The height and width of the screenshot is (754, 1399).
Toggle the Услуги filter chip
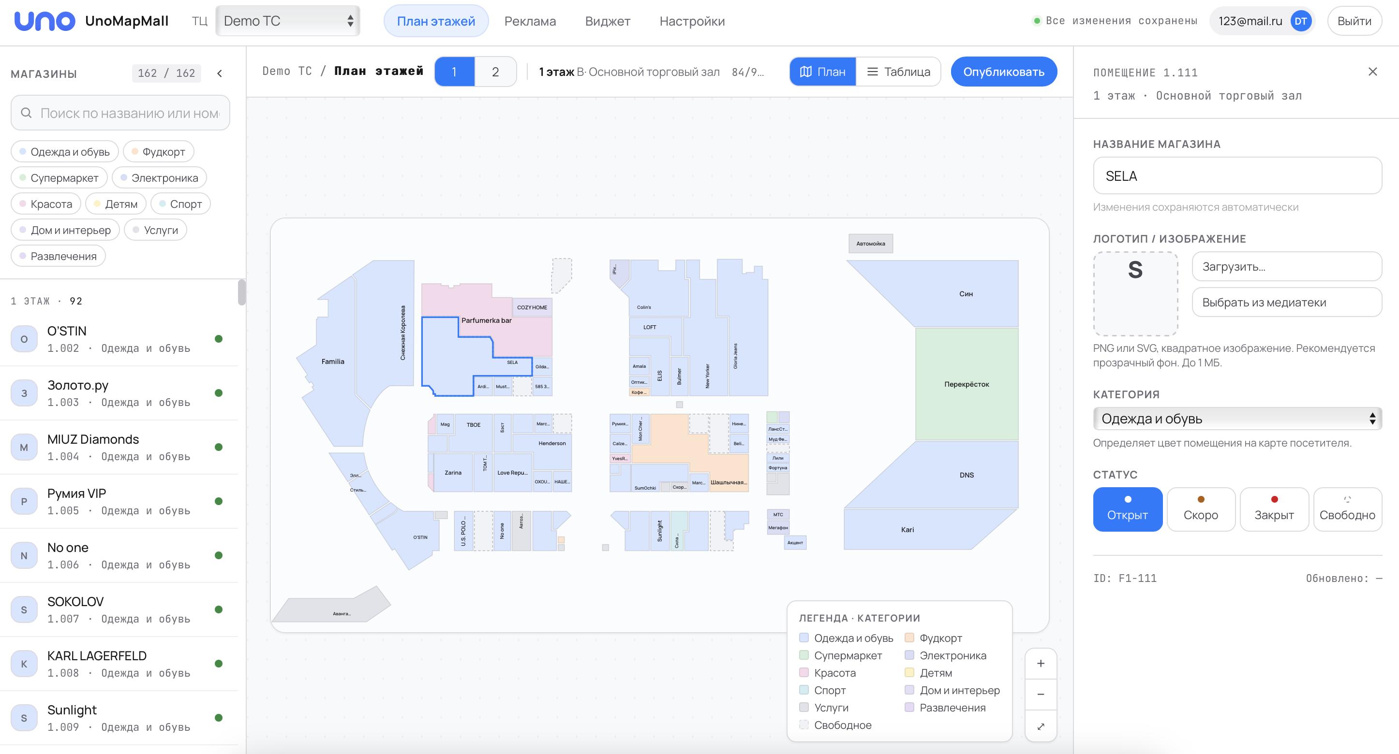(155, 230)
